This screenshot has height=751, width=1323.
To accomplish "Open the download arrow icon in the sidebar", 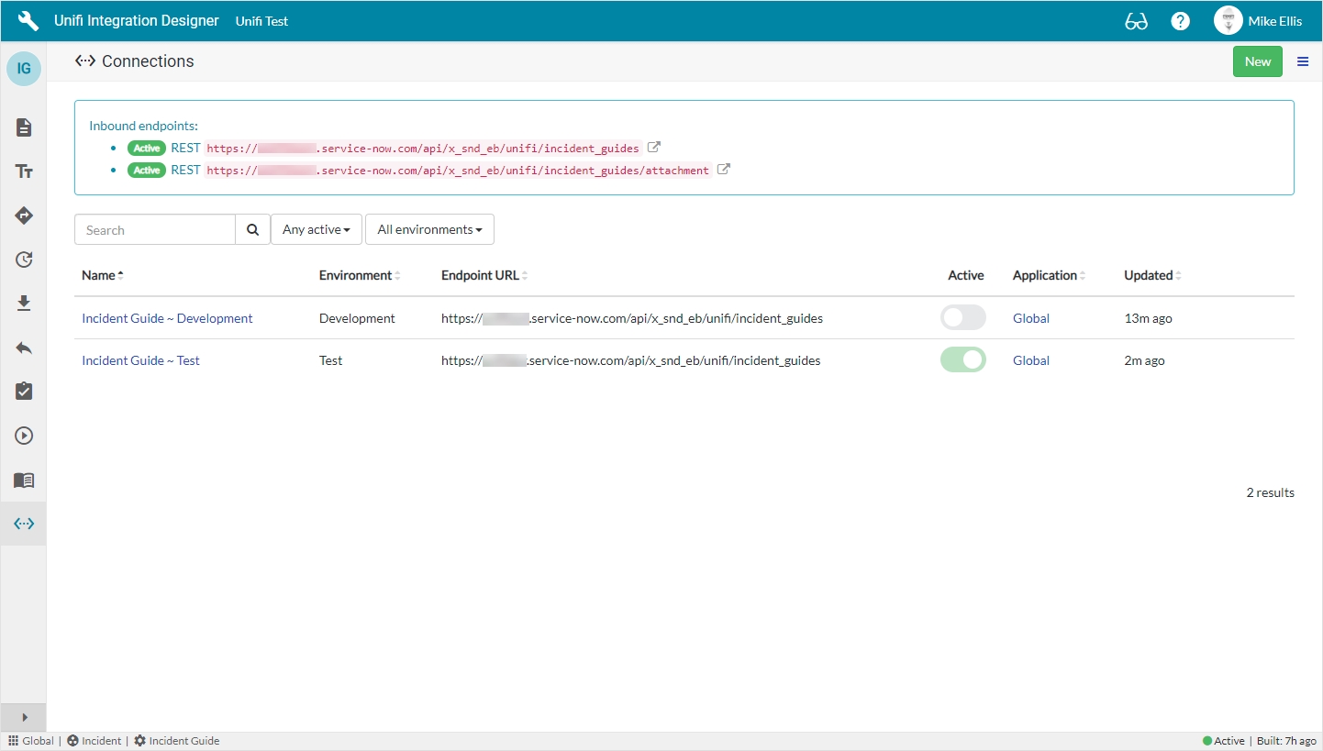I will coord(24,304).
